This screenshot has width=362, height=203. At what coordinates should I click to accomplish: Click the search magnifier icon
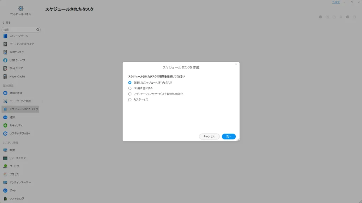click(x=38, y=30)
